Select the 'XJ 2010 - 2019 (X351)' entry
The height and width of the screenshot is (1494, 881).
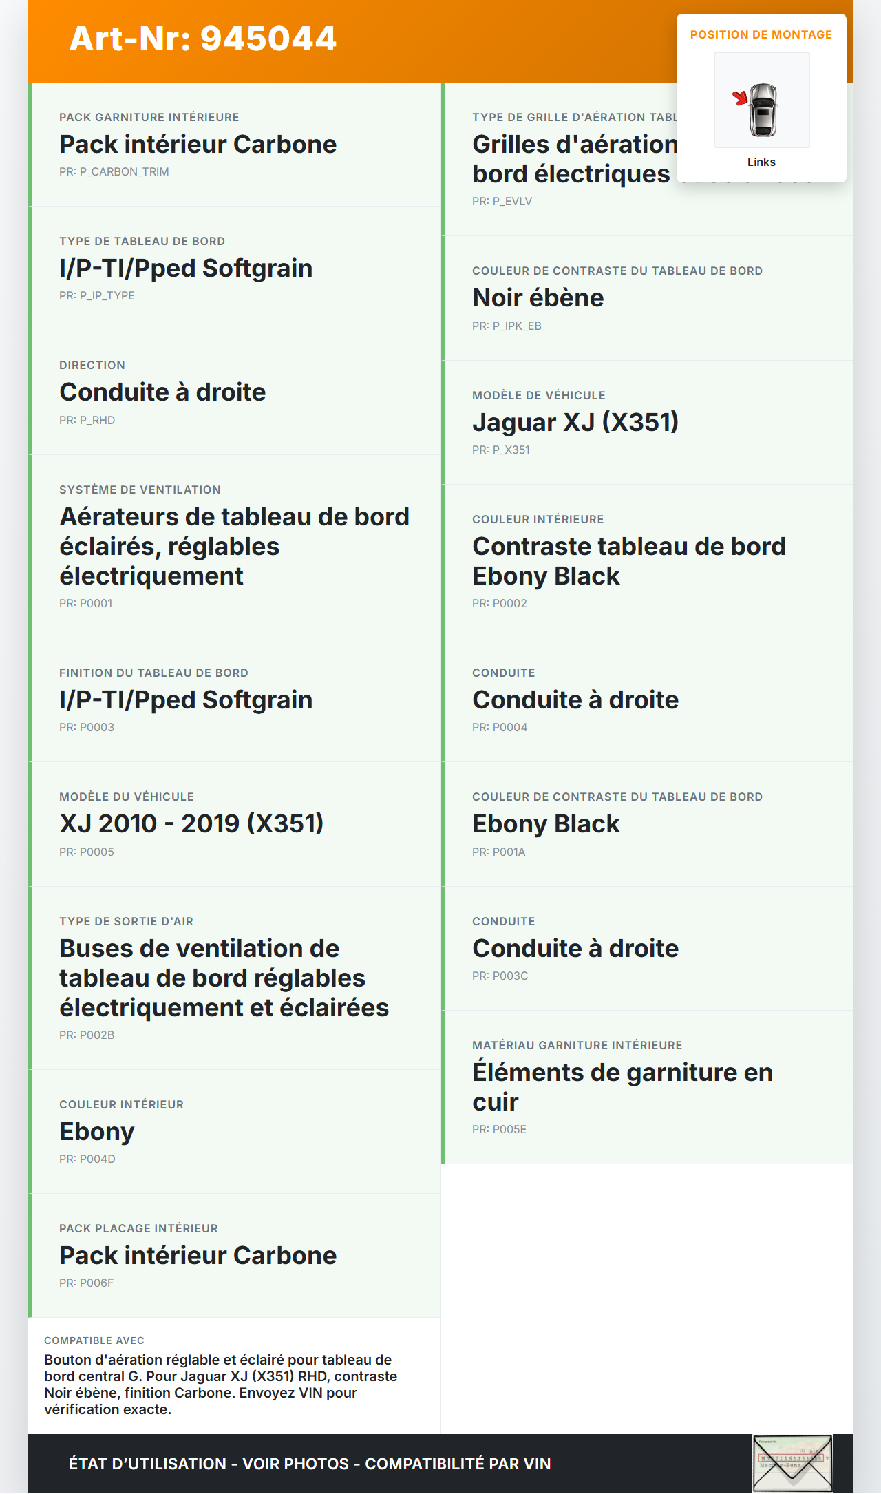[x=191, y=823]
